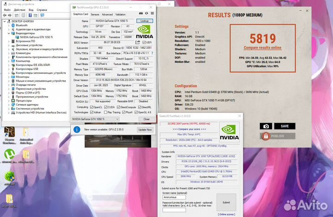Collapse the DESKTOP-EH0R56V root node

click(5, 21)
